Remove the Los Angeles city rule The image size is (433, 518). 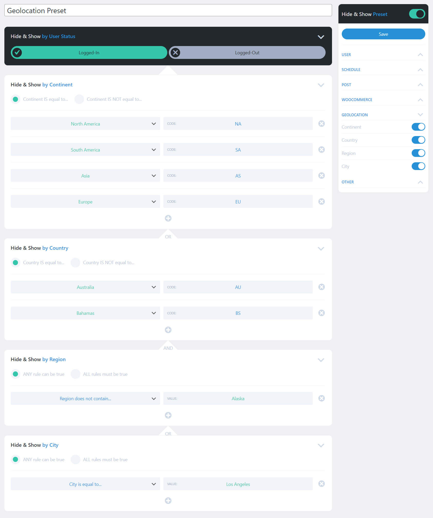point(321,484)
